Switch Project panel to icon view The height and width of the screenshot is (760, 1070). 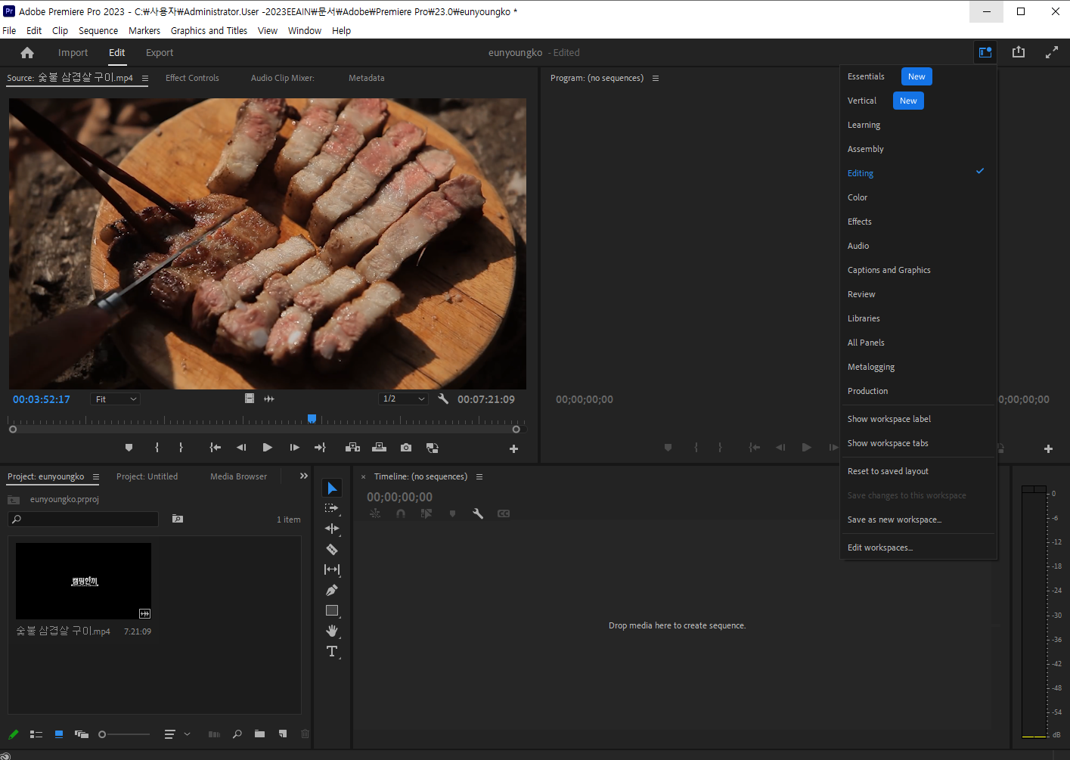(59, 734)
